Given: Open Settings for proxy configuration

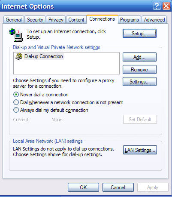Looking at the screenshot, I should [x=139, y=82].
